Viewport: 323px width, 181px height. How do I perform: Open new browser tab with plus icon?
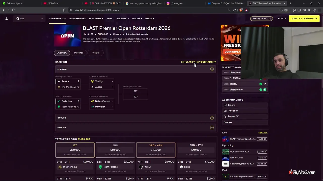tap(290, 3)
